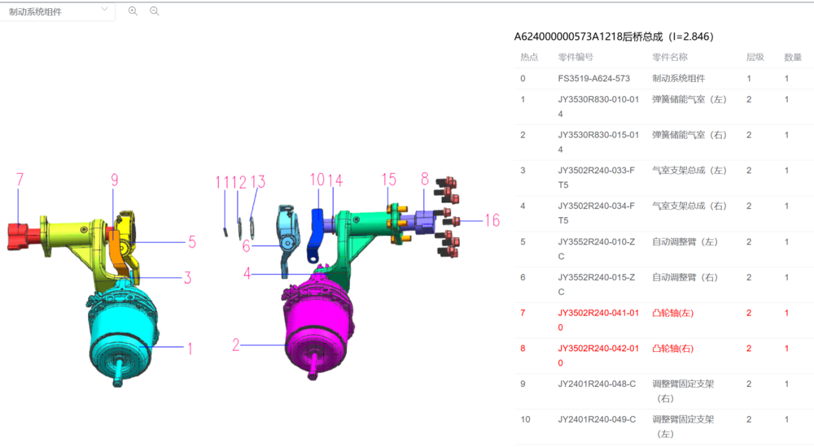The width and height of the screenshot is (814, 447).
Task: Select the highlighted row 凸轮轴(左)
Action: click(672, 313)
